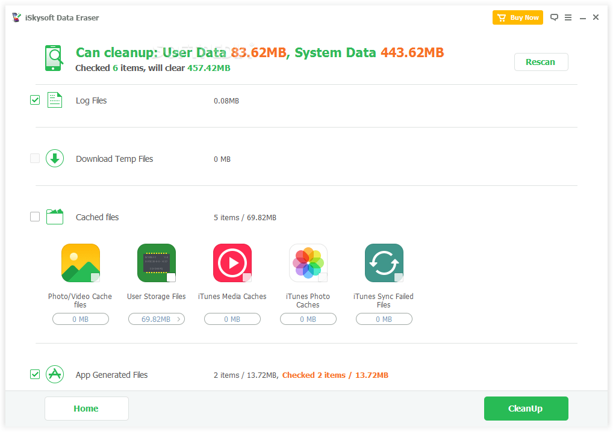Check the Cached files checkbox
The width and height of the screenshot is (613, 432).
pyautogui.click(x=34, y=217)
